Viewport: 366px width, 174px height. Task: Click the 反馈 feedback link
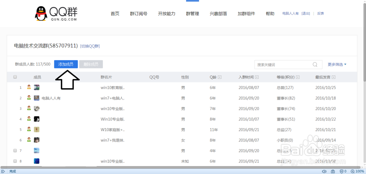(321, 14)
